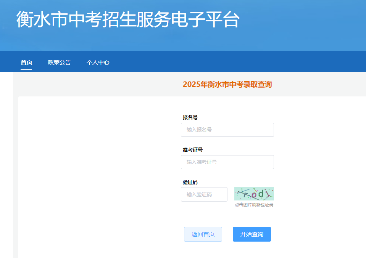
Task: Start the search with 开始查询 button
Action: point(252,234)
